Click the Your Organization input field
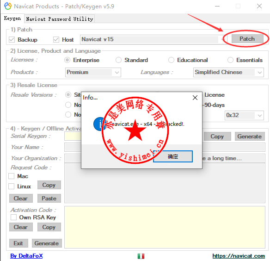The width and height of the screenshot is (270, 261). coord(165,158)
